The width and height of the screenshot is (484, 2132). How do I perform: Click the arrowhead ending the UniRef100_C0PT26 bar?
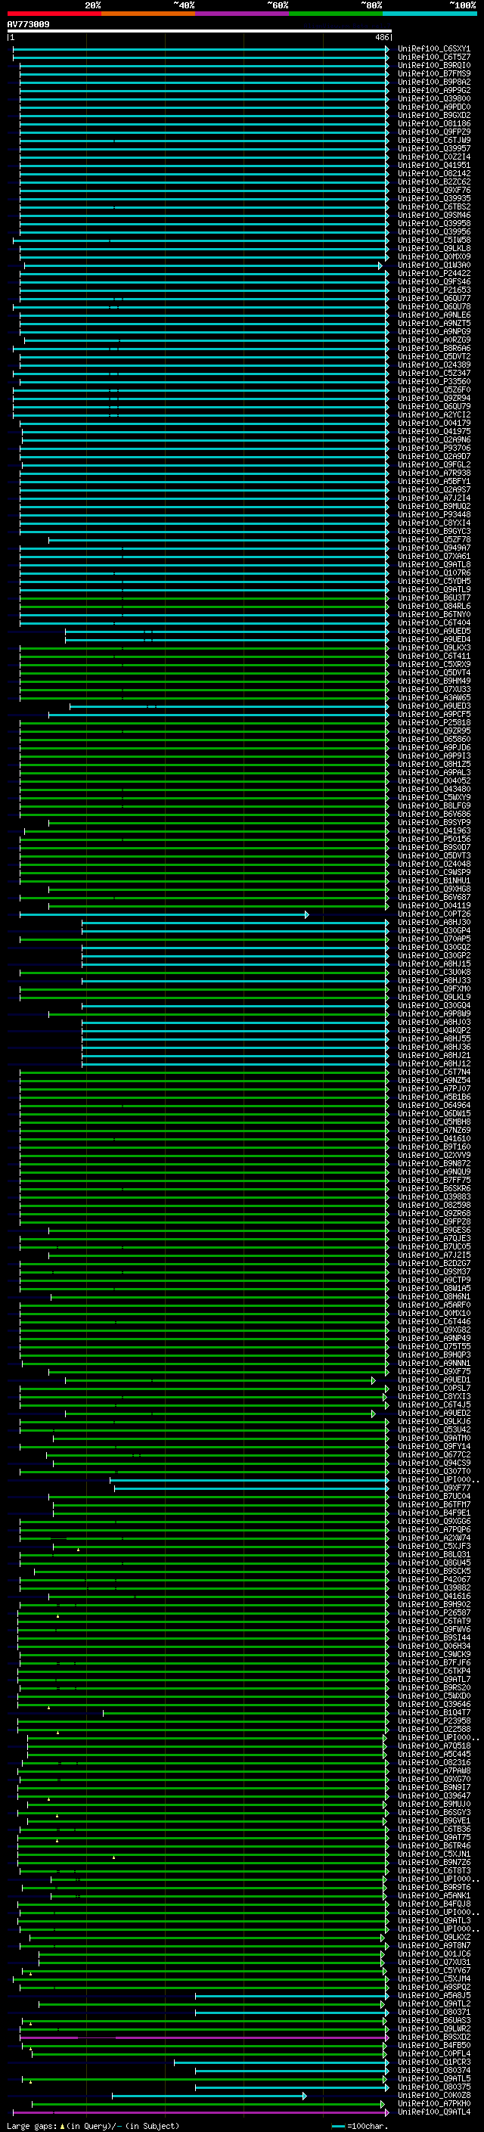point(306,914)
